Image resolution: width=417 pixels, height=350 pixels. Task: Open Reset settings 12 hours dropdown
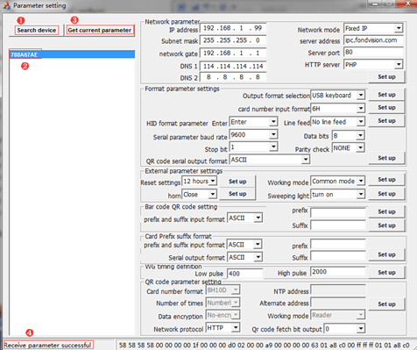(199, 182)
